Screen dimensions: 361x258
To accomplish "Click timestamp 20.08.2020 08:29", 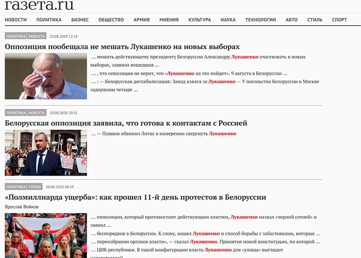I will [x=60, y=187].
